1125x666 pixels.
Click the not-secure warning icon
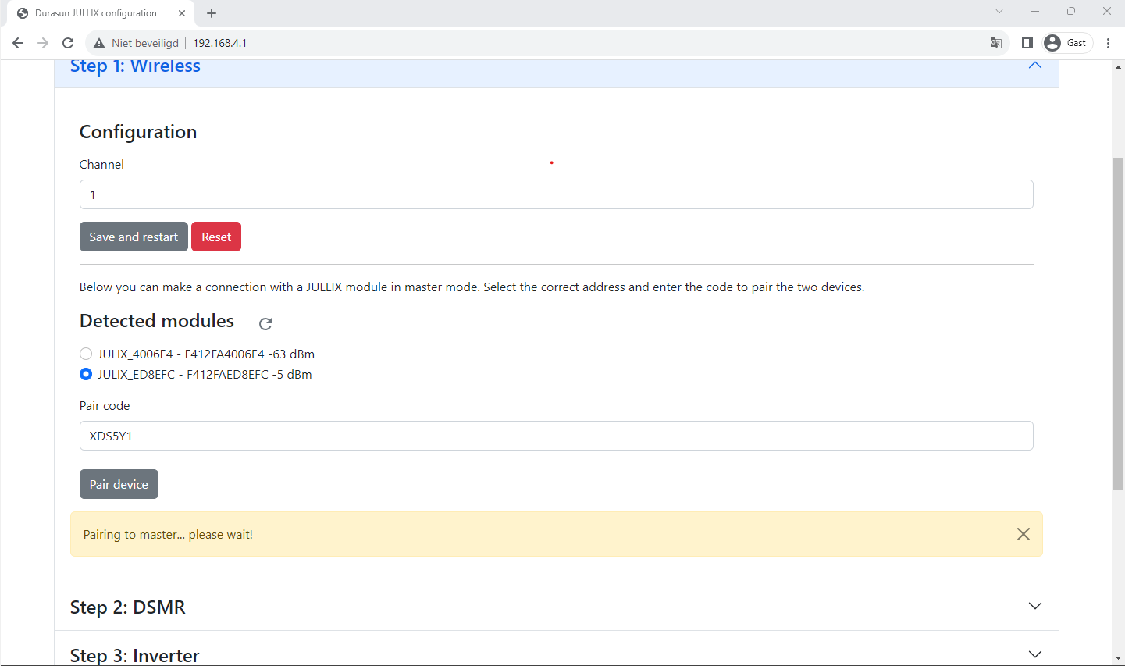click(99, 43)
